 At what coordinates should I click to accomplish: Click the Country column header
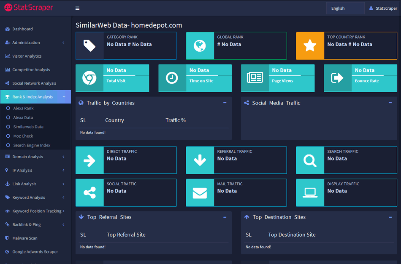click(114, 120)
